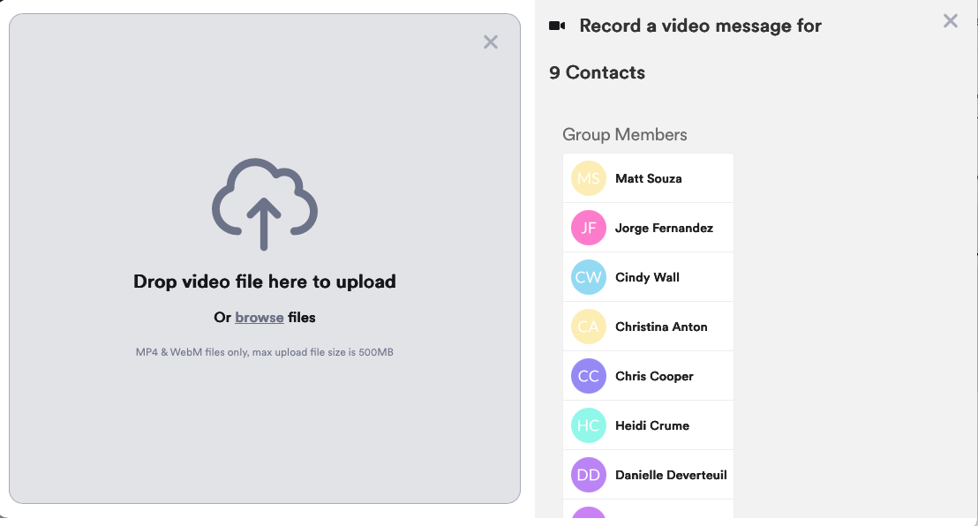Select Danielle Deverteuil's DD avatar
Viewport: 978px width, 526px height.
(x=588, y=475)
